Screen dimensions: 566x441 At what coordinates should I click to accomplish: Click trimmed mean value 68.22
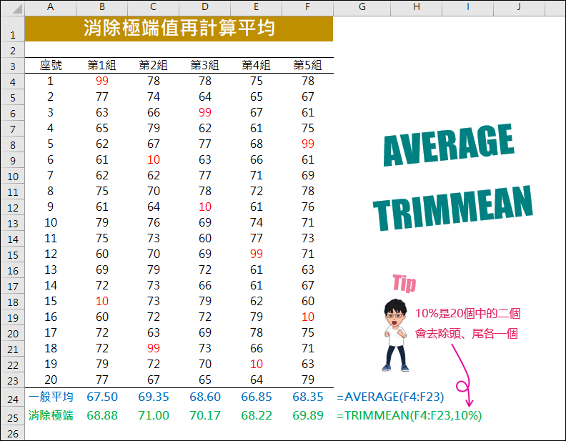[257, 415]
